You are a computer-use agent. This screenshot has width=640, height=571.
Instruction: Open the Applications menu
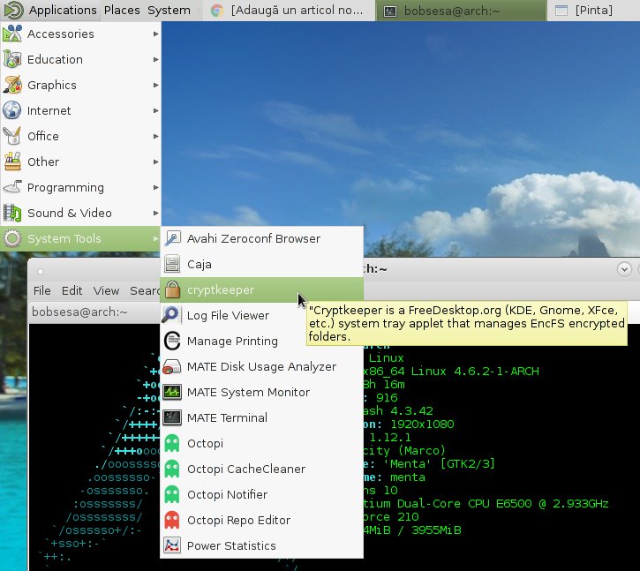[x=63, y=10]
